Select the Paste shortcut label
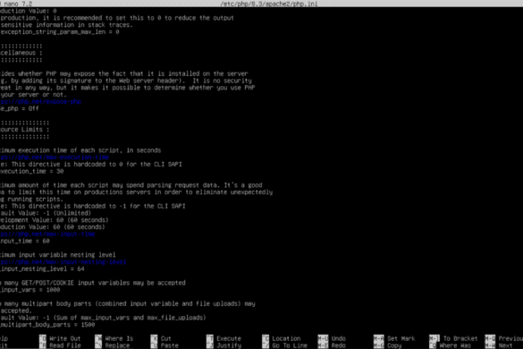Screen dimensions: 523x349 point(170,345)
